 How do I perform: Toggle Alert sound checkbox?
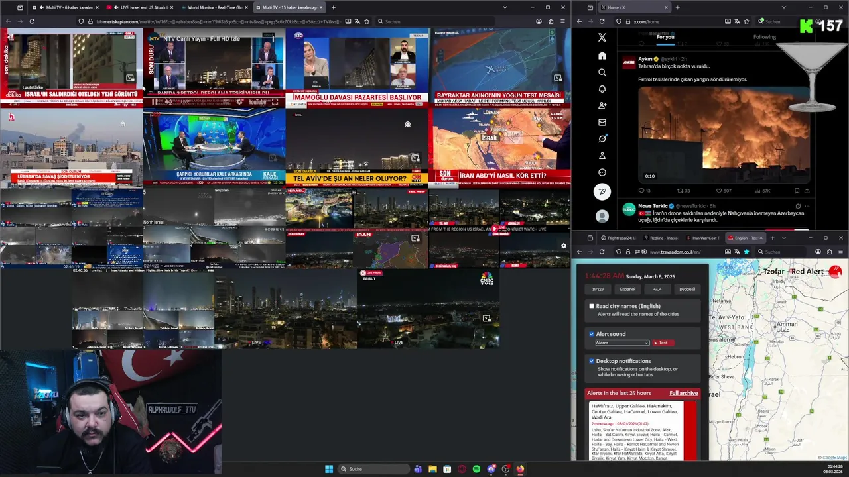tap(592, 334)
